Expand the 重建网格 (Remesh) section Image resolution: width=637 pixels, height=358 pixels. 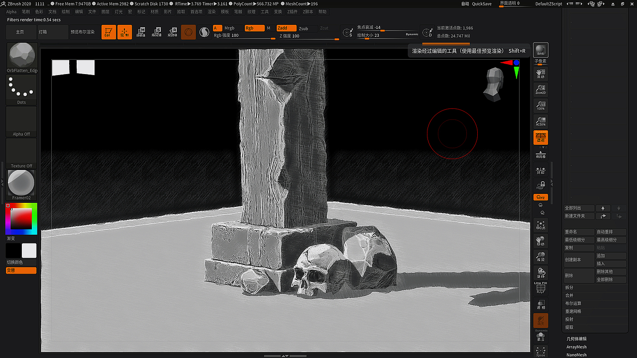(596, 311)
